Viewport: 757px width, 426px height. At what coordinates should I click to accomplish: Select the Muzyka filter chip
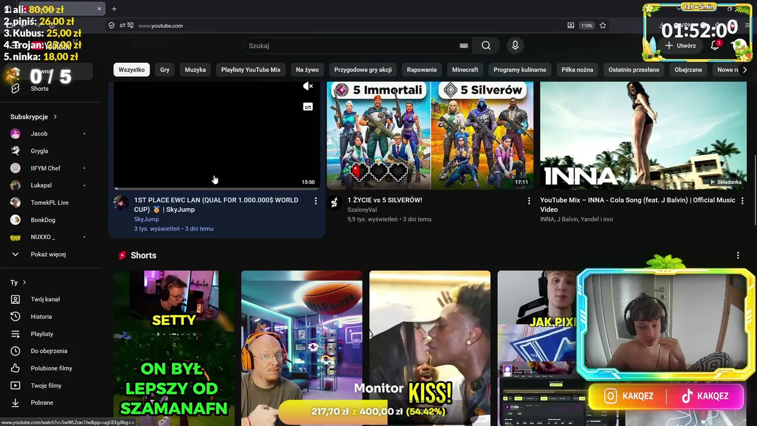point(195,70)
